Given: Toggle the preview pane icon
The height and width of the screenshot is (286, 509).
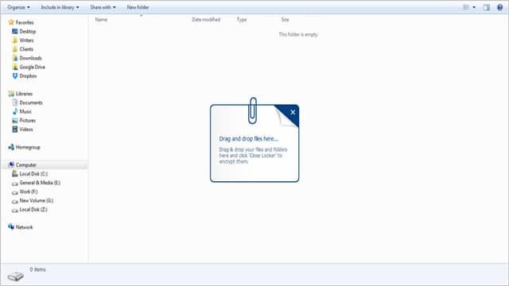Looking at the screenshot, I should pyautogui.click(x=486, y=7).
